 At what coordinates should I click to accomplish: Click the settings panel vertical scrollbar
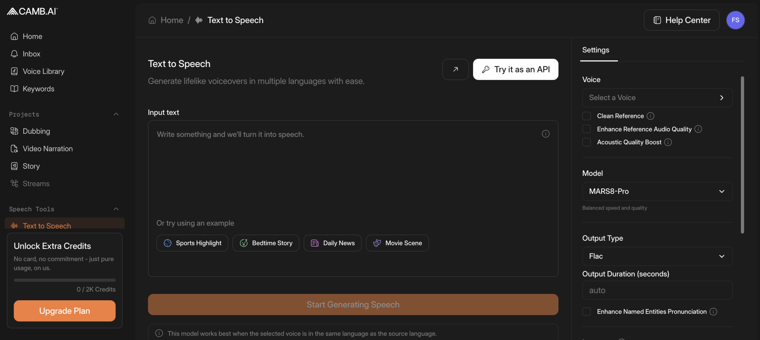pyautogui.click(x=742, y=154)
